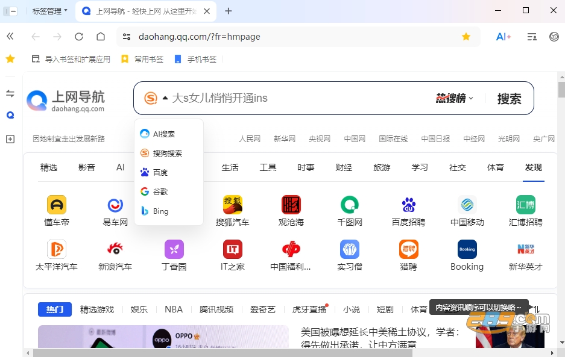Click the horizontal scrollbar at page bottom
Viewport: 565px width, 357px height.
pos(223,353)
